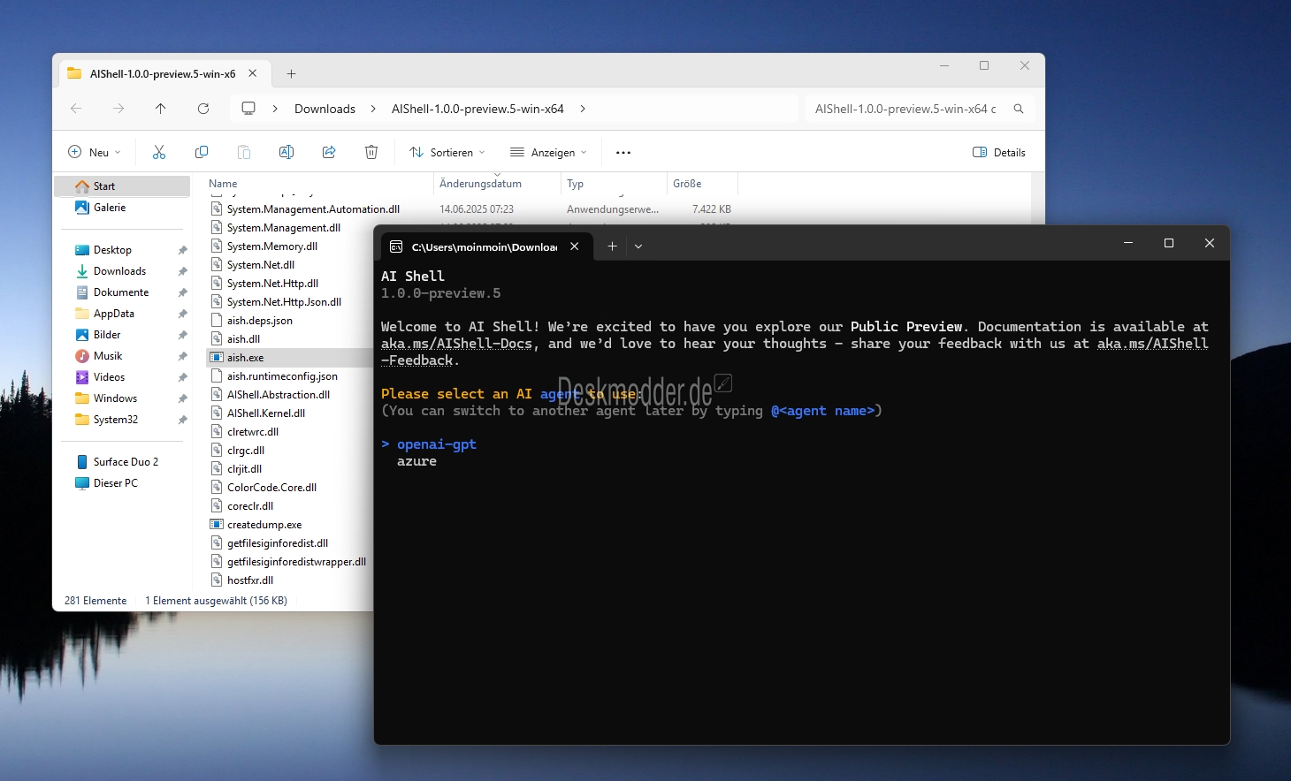Click the AIShell-1.0.0-preview.5-win-x64 breadcrumb segment
The height and width of the screenshot is (781, 1291).
(477, 109)
